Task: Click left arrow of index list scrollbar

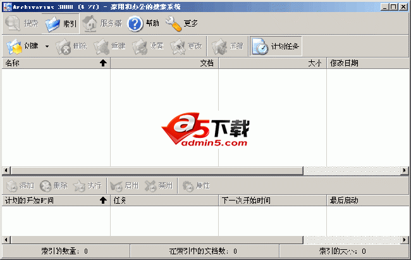Action: pos(6,171)
